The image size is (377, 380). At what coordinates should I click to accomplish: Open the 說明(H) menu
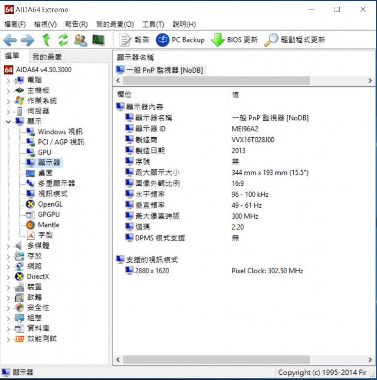click(184, 24)
